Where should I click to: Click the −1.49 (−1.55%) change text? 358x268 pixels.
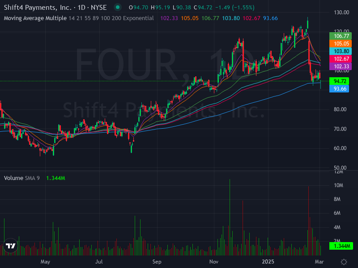(x=235, y=8)
